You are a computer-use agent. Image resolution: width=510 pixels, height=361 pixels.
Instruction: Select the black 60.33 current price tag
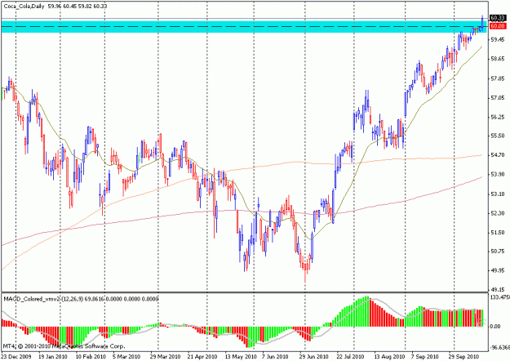498,18
